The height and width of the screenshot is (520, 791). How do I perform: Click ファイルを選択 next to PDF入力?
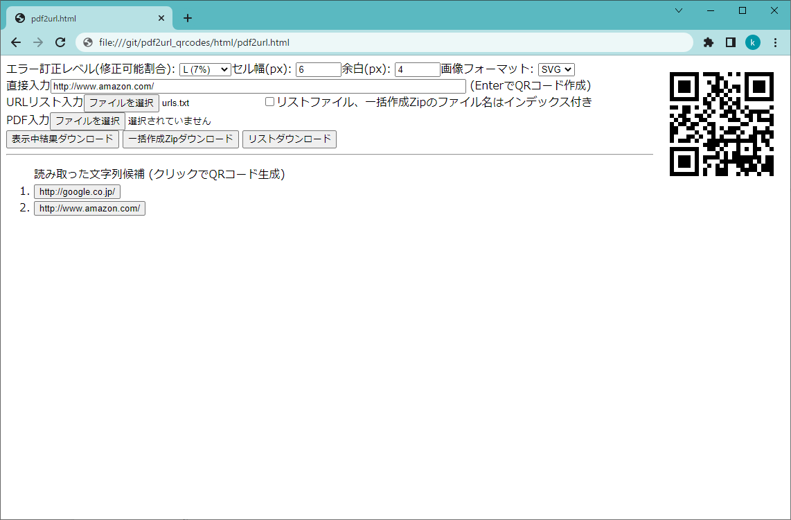(87, 121)
